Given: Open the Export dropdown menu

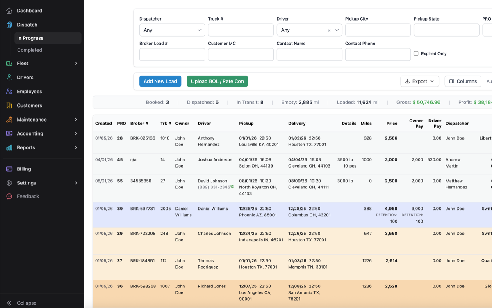Looking at the screenshot, I should click(419, 81).
